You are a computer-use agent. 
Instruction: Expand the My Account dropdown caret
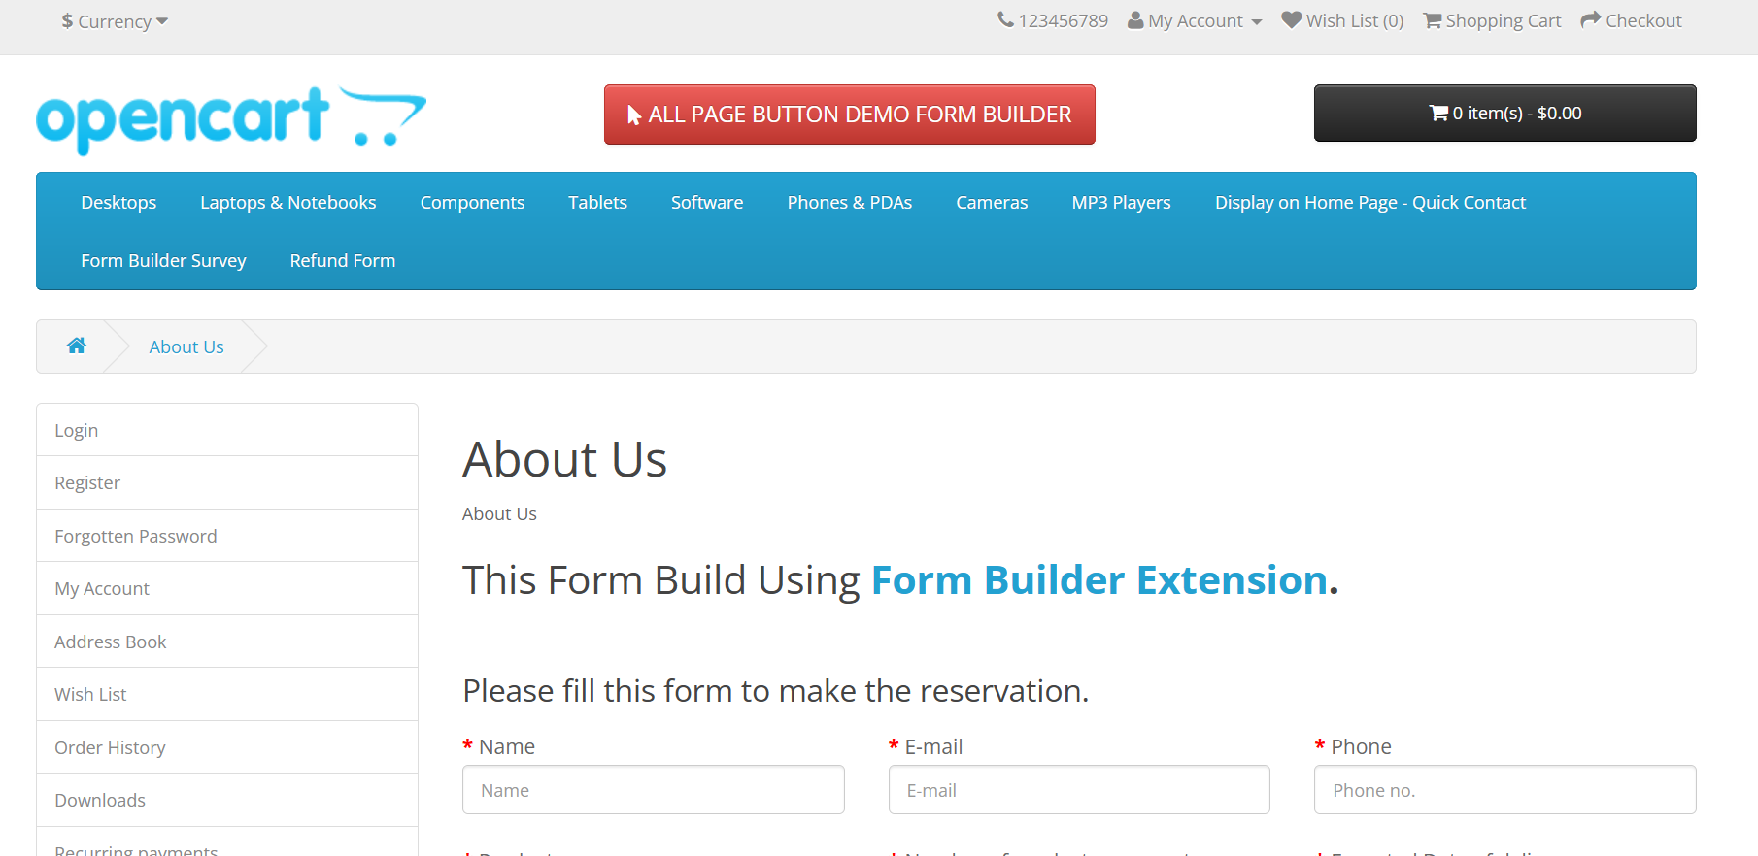click(1257, 22)
